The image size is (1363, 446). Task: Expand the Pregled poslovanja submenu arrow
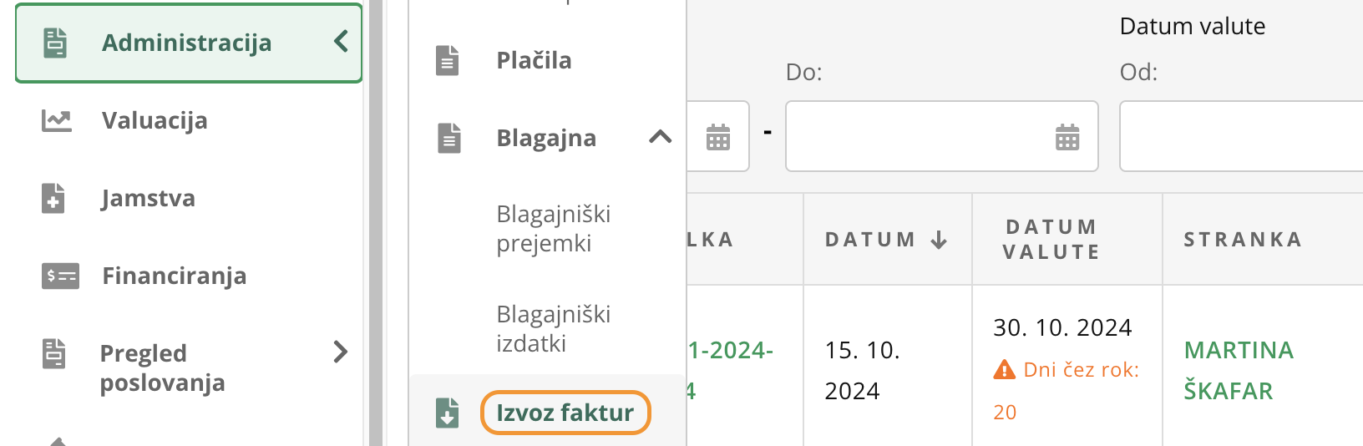[340, 352]
